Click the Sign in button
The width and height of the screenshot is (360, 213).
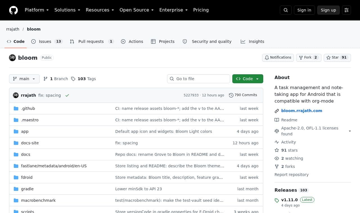click(304, 10)
